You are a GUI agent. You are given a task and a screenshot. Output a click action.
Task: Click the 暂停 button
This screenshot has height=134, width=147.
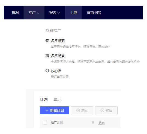pyautogui.click(x=106, y=110)
